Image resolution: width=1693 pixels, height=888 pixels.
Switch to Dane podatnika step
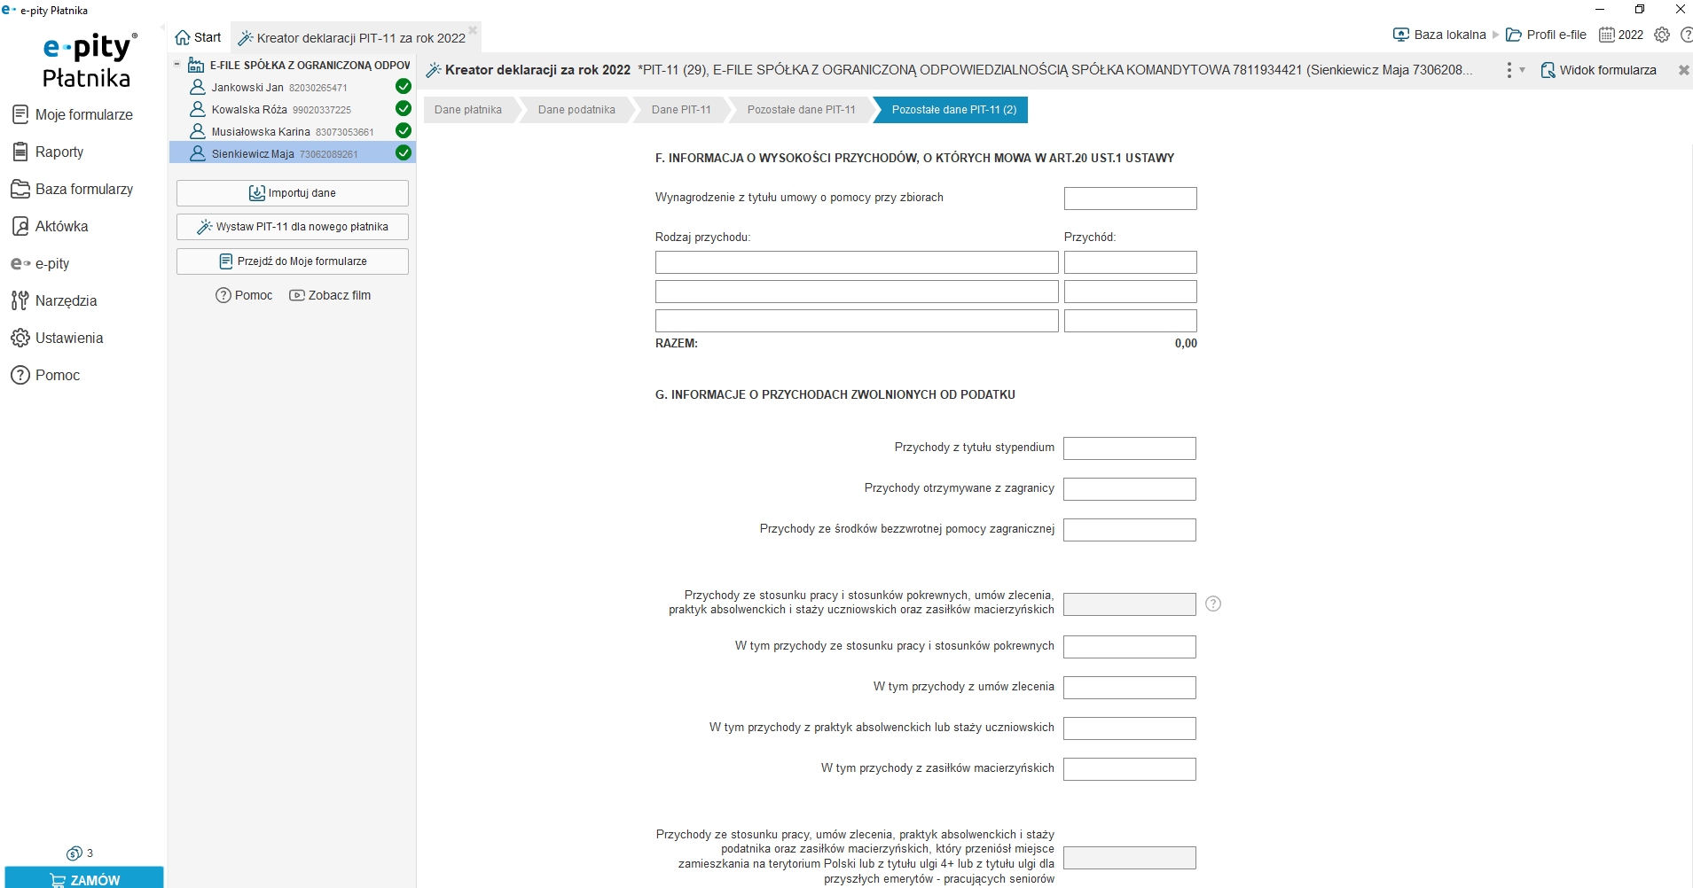(x=576, y=110)
